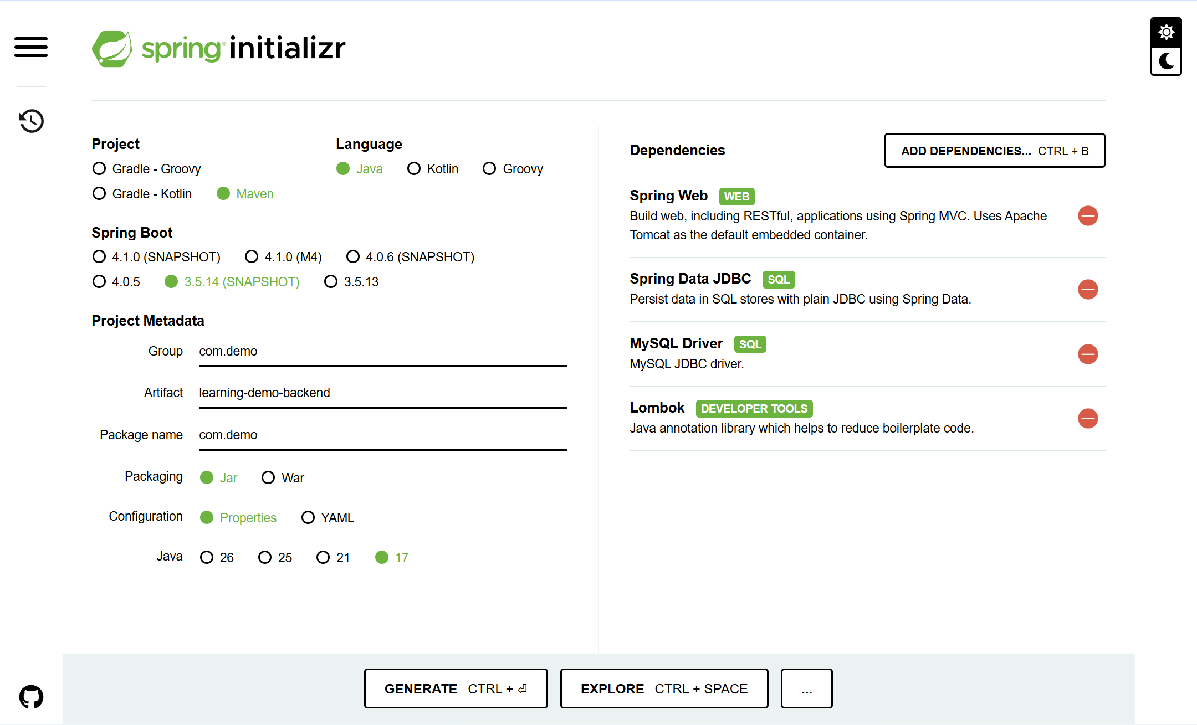Select Gradle - Groovy project type
This screenshot has height=725, width=1197.
point(99,168)
